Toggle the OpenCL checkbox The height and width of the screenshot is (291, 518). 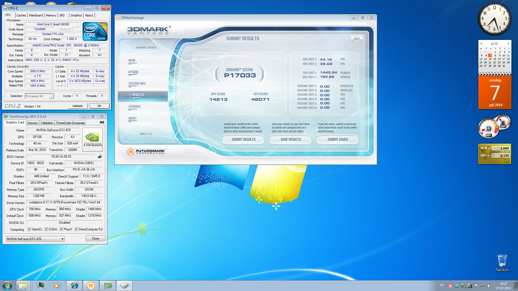[x=29, y=229]
